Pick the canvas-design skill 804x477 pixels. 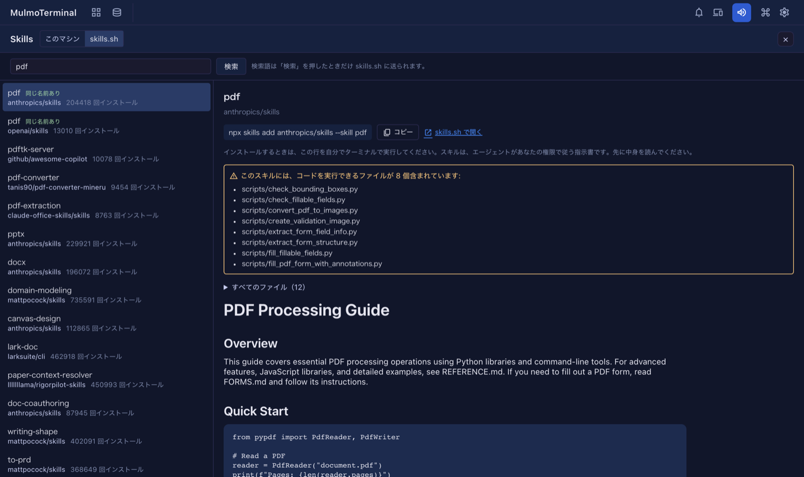107,323
